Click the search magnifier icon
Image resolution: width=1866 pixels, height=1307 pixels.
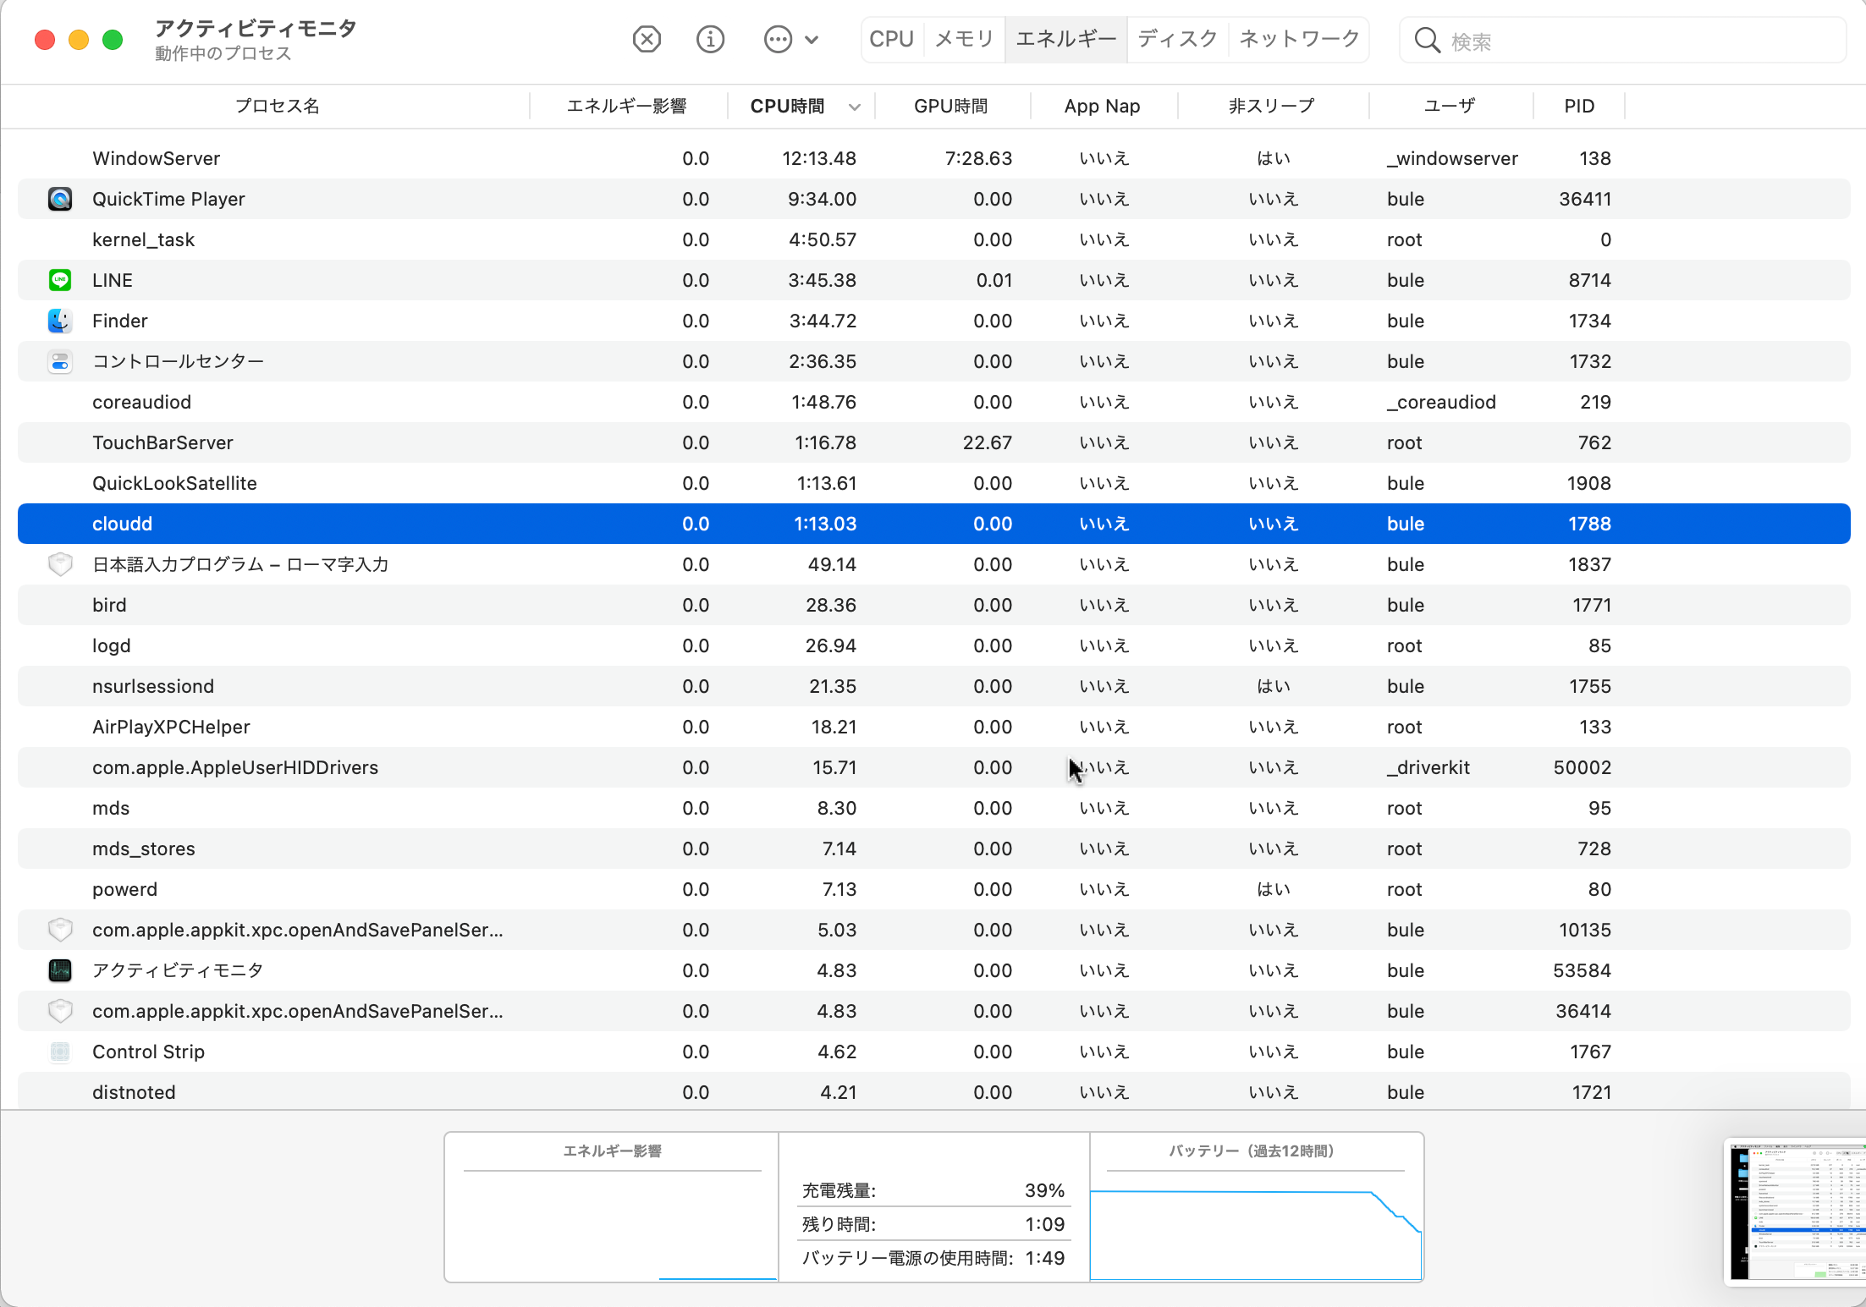(1427, 40)
